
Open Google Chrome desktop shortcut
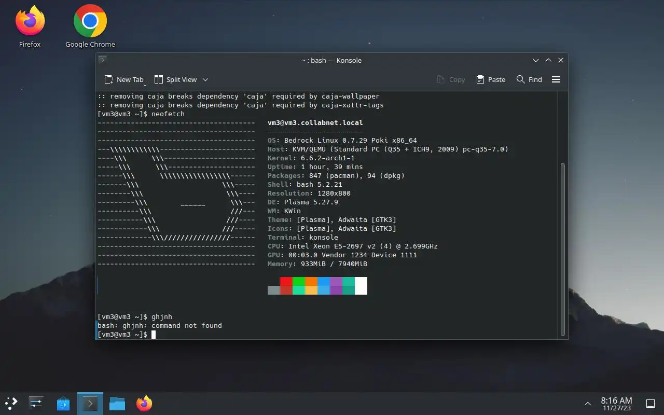click(90, 26)
